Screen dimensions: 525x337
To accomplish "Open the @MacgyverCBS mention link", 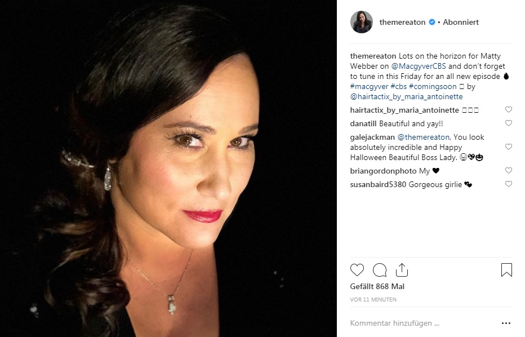I will tap(419, 66).
